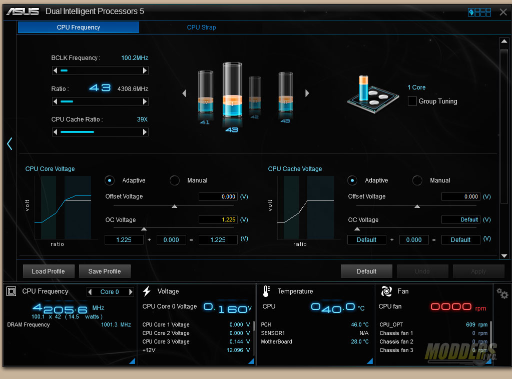
Task: Increase CPU Cache Ratio with right arrow
Action: pyautogui.click(x=145, y=132)
